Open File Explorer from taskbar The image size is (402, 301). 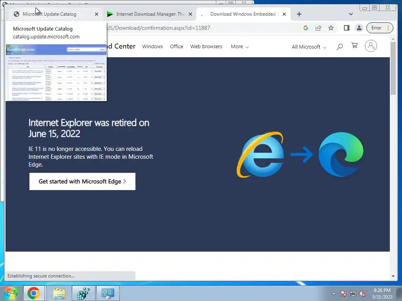coord(59,293)
